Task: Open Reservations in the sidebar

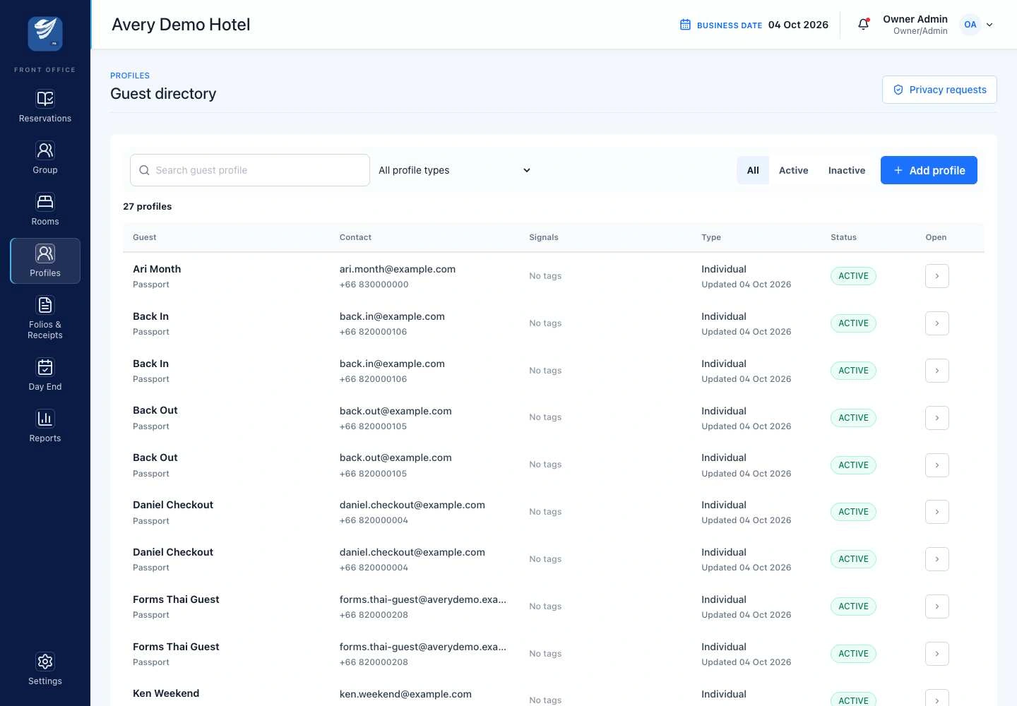Action: (x=45, y=107)
